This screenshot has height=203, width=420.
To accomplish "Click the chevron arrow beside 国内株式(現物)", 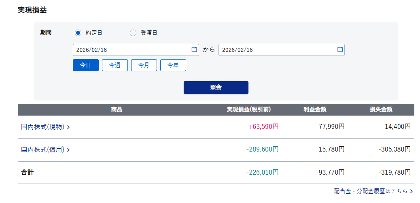I will click(x=68, y=127).
